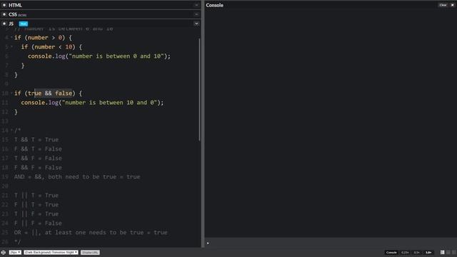Open HTML editor settings gear
Image resolution: width=457 pixels, height=257 pixels.
(4, 5)
